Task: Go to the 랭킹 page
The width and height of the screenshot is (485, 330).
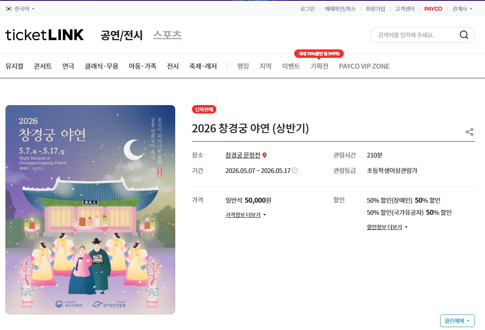Action: pos(243,66)
